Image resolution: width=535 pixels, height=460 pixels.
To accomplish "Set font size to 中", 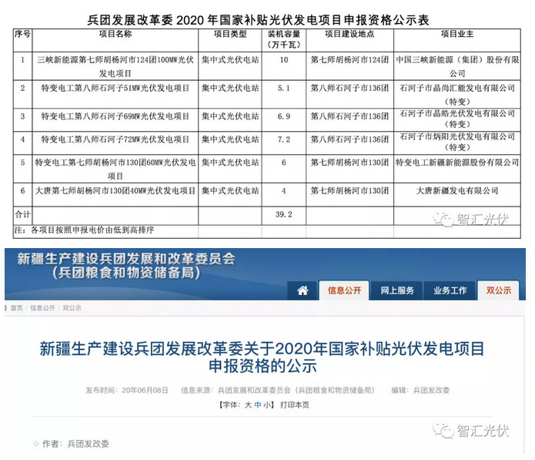I will coord(258,405).
